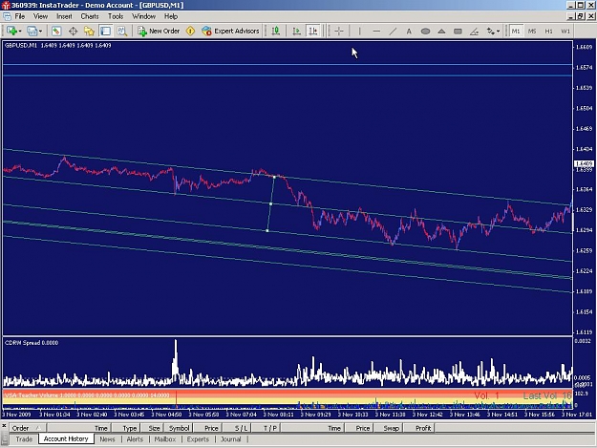Viewport: 597px width, 448px height.
Task: Open the File menu
Action: [x=20, y=16]
